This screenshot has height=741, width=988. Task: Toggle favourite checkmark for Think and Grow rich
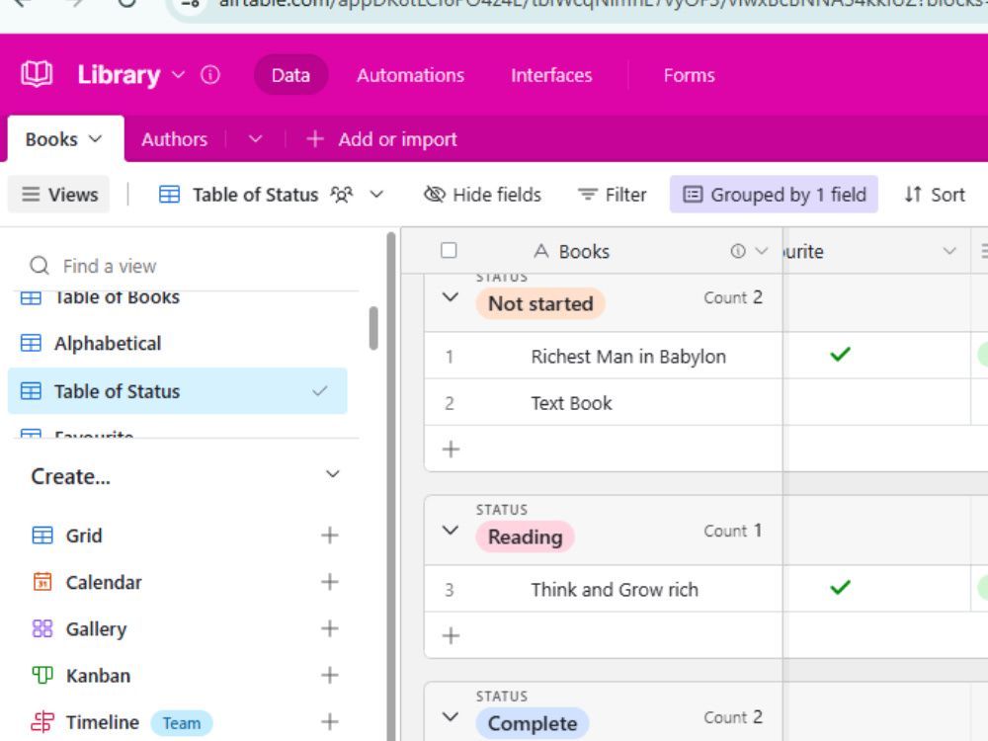(x=841, y=588)
